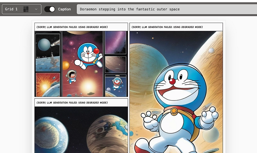Select the bottom-left two planets panel
Image resolution: width=257 pixels, height=153 pixels.
81,130
